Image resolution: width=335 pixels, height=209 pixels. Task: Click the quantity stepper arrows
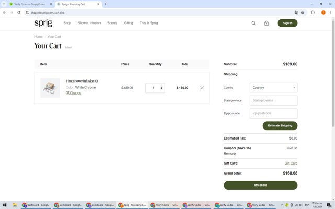point(161,88)
